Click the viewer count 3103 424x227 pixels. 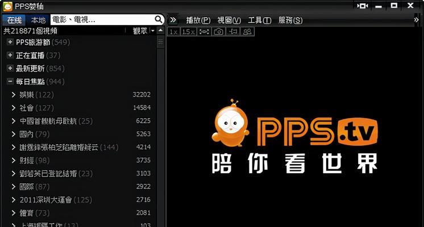(x=143, y=173)
